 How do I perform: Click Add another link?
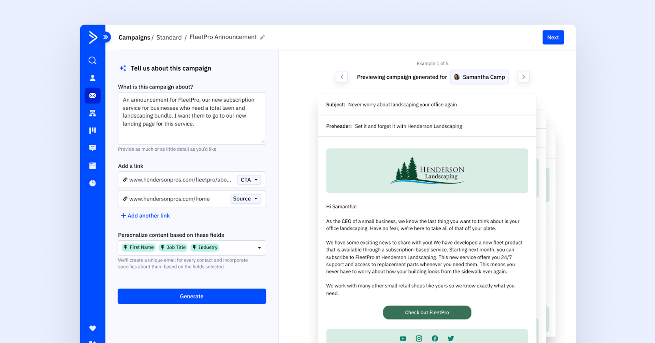(145, 216)
